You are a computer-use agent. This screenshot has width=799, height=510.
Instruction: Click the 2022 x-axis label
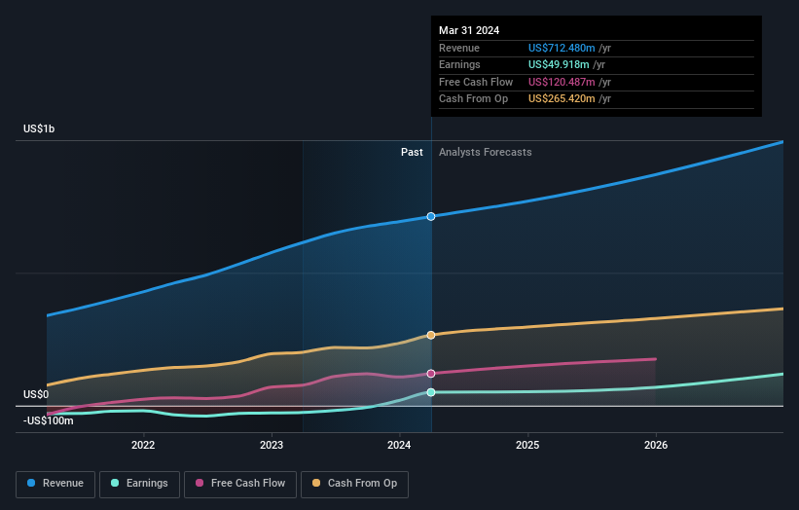(143, 446)
